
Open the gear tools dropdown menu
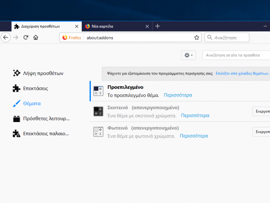[x=188, y=55]
